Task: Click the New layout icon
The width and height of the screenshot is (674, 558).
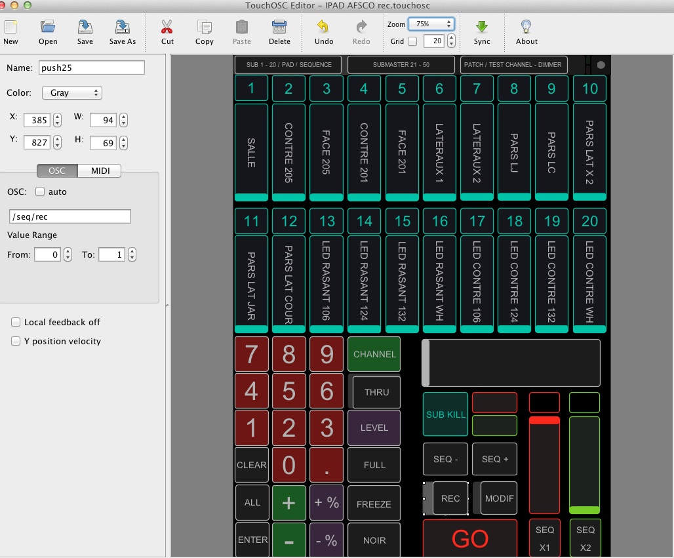Action: point(10,28)
